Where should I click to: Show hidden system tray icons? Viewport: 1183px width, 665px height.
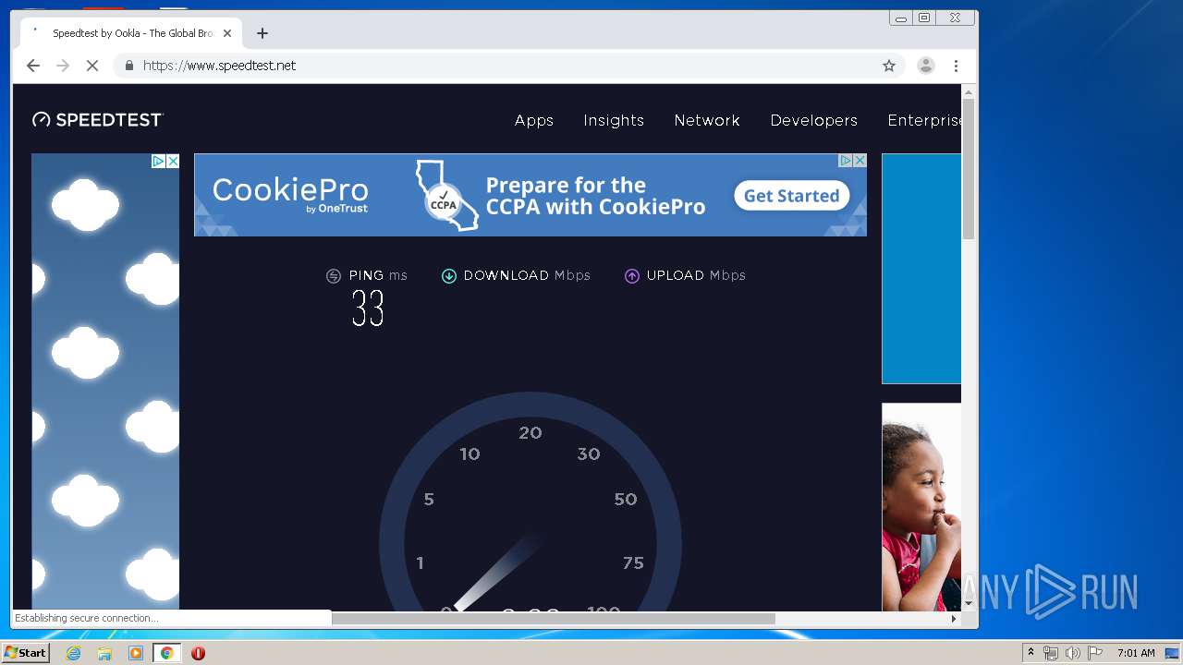point(1031,653)
